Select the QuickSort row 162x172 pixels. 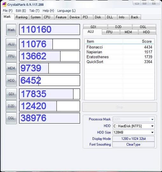(x=119, y=62)
